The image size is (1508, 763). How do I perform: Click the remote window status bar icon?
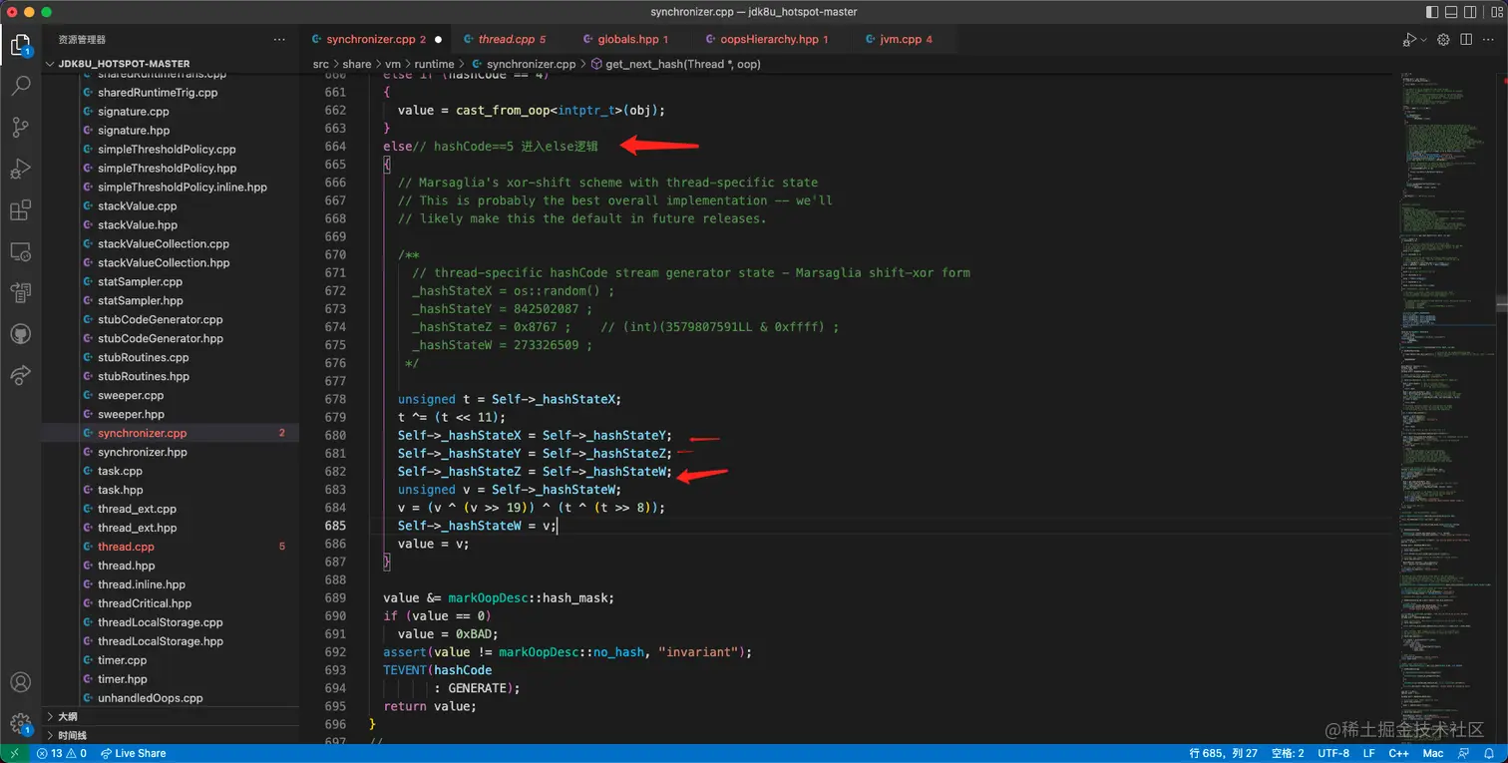tap(17, 753)
